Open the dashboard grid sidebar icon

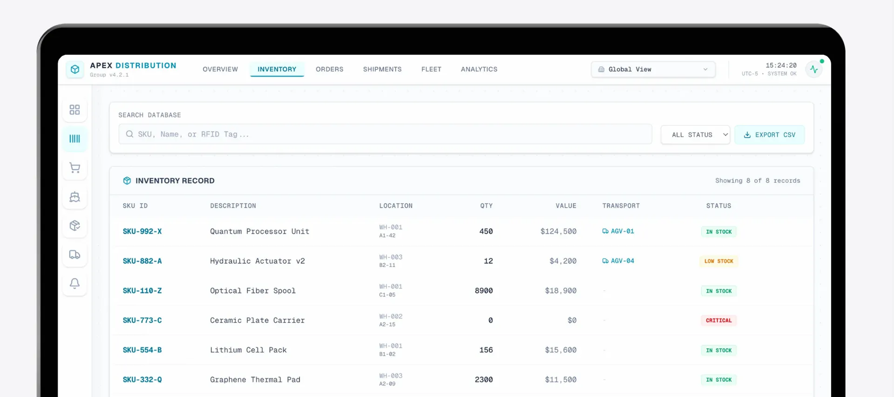[74, 110]
